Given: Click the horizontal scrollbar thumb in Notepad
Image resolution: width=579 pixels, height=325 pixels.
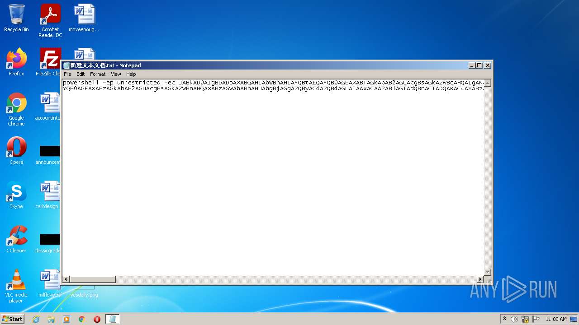Looking at the screenshot, I should 93,279.
